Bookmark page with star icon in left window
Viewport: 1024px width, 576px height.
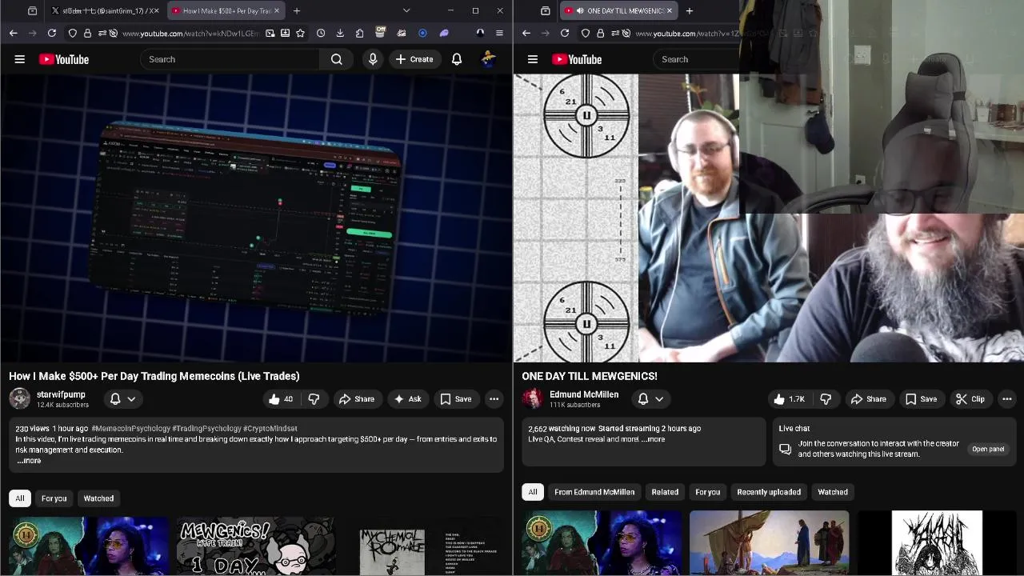300,33
